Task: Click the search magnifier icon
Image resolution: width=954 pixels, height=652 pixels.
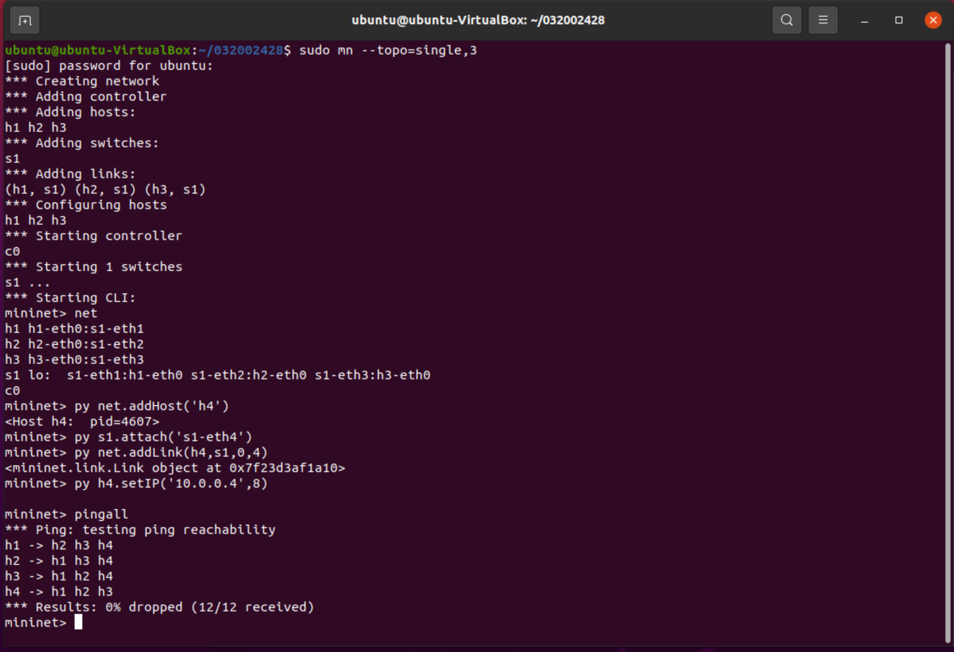Action: pos(786,20)
